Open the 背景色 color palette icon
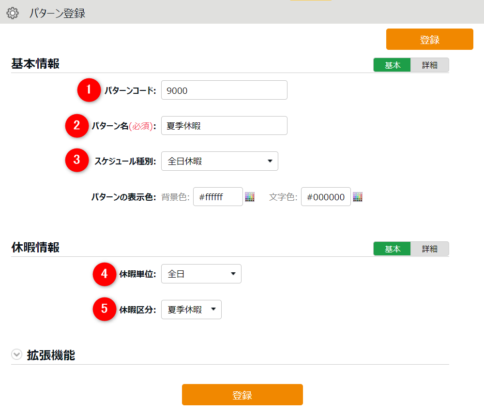Screen dimensions: 484x414 coord(249,197)
